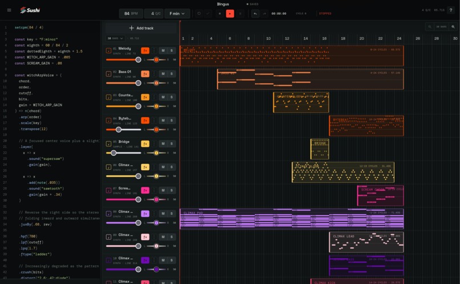Click the stop button in transport bar
The height and width of the screenshot is (284, 460).
pyautogui.click(x=220, y=14)
